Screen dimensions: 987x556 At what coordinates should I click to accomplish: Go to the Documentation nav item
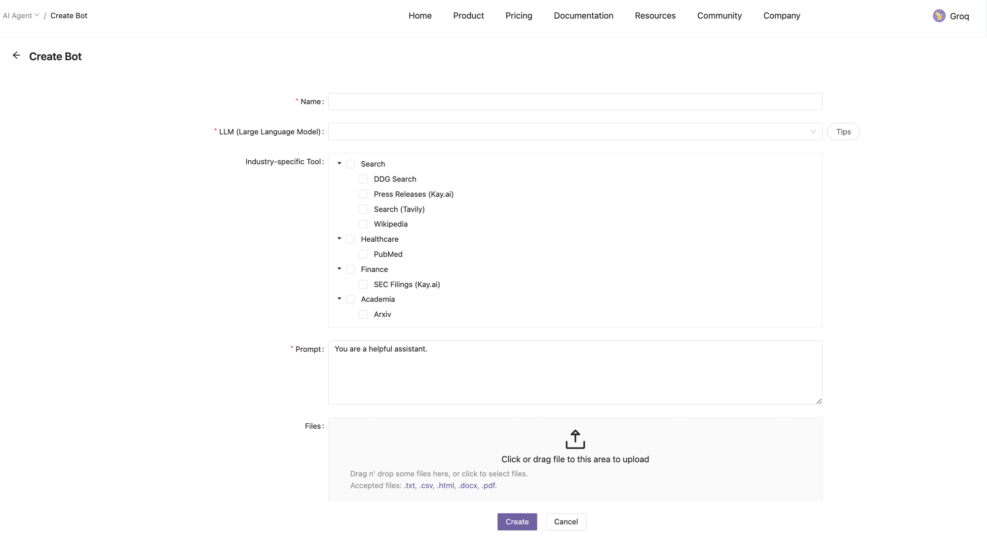click(583, 16)
